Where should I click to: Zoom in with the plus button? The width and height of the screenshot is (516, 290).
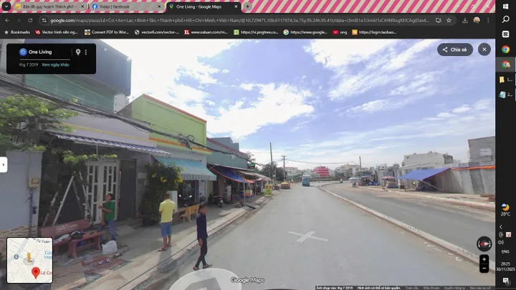(484, 259)
